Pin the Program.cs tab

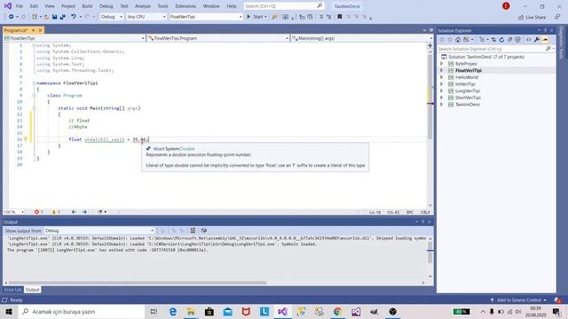pyautogui.click(x=34, y=30)
